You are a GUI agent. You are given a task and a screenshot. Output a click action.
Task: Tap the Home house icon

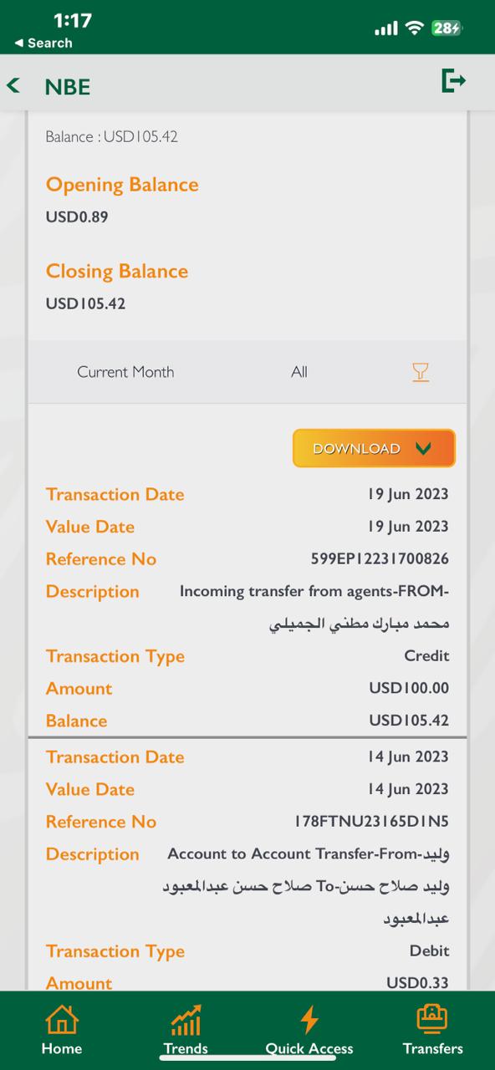(x=62, y=1020)
